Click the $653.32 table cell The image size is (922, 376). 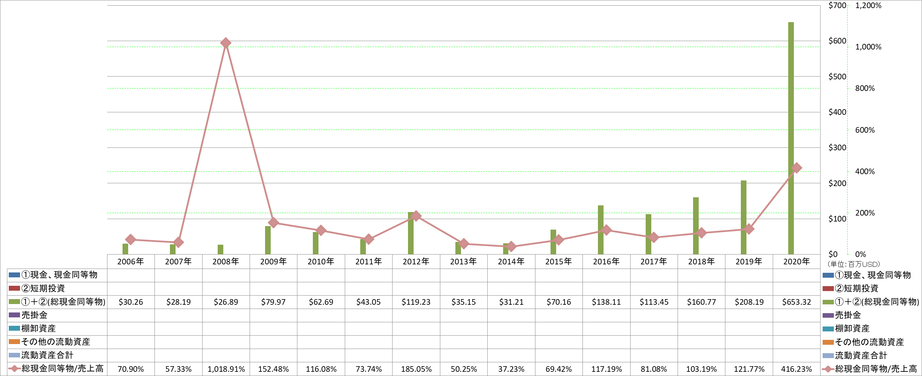797,302
